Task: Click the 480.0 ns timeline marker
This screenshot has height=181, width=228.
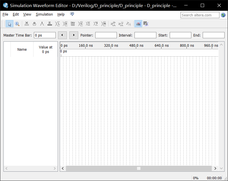Action: click(136, 46)
